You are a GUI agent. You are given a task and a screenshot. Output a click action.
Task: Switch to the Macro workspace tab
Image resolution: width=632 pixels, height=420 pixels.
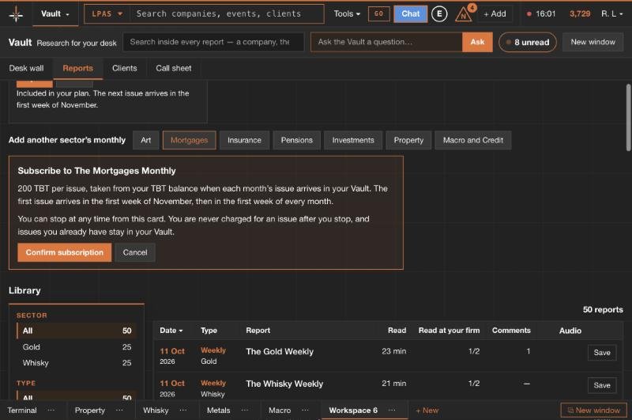(280, 411)
